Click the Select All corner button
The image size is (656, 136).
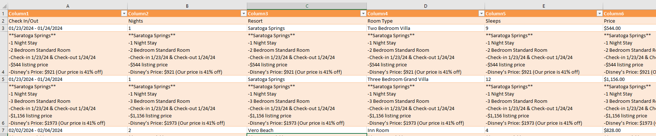(4, 6)
